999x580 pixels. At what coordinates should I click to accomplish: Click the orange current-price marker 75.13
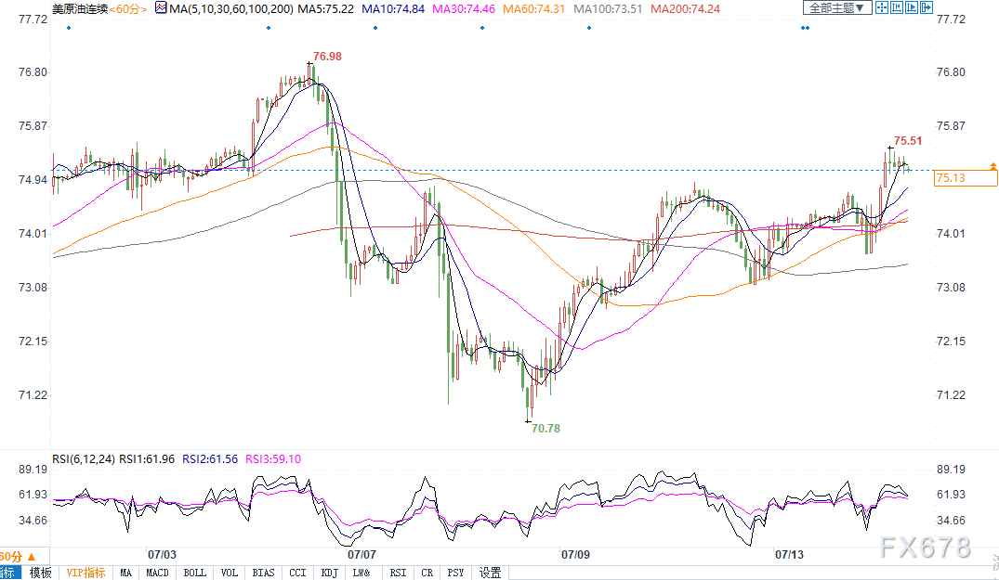click(x=952, y=178)
